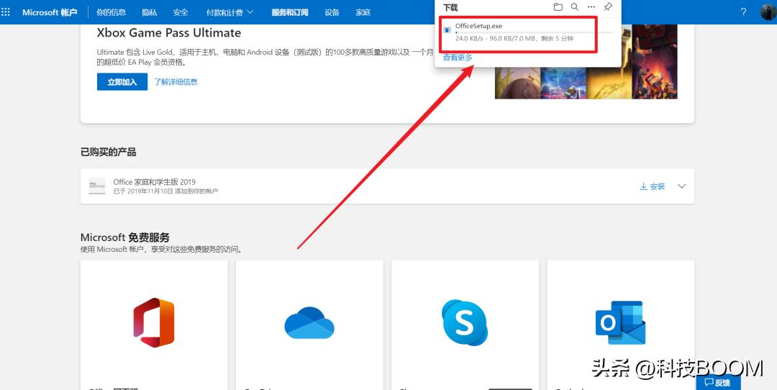Open the OneDrive cloud tile
This screenshot has height=390, width=777.
tap(309, 322)
